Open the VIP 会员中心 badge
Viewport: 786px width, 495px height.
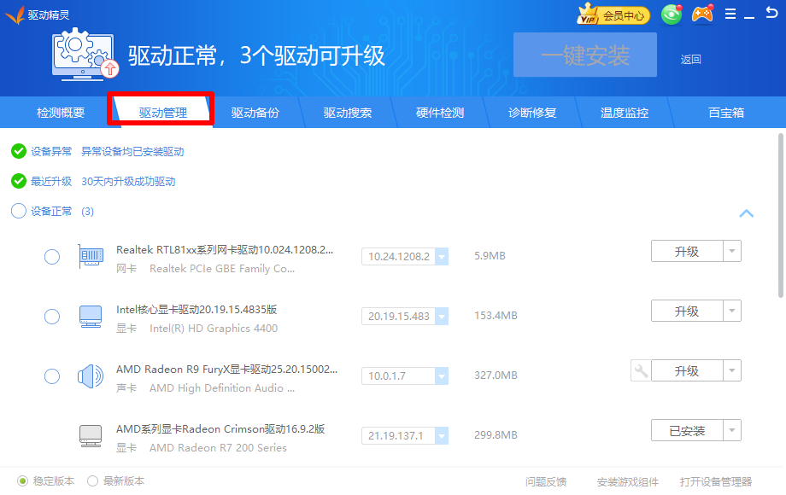click(x=613, y=15)
